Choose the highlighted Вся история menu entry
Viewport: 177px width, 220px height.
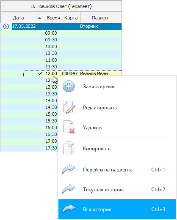point(117,209)
